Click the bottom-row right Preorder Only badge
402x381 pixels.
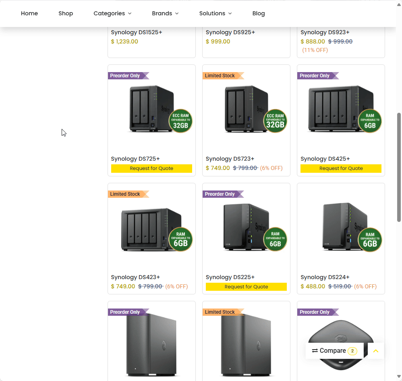[318, 312]
